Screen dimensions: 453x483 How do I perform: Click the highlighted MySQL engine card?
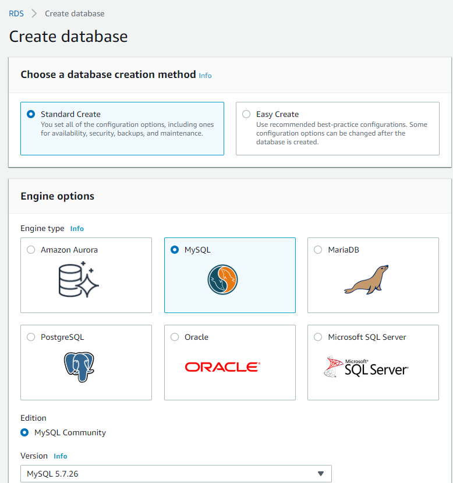(x=229, y=275)
